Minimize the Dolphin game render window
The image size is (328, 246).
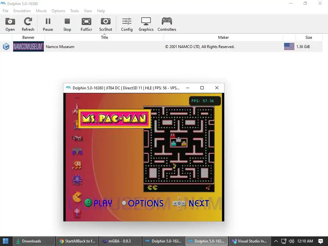pos(188,88)
